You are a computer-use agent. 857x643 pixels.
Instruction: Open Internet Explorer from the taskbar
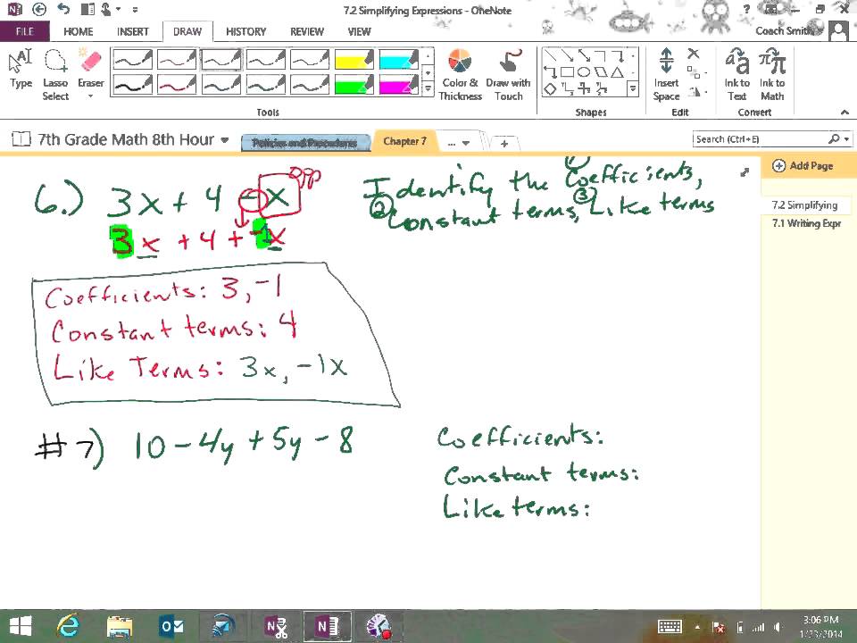(69, 625)
